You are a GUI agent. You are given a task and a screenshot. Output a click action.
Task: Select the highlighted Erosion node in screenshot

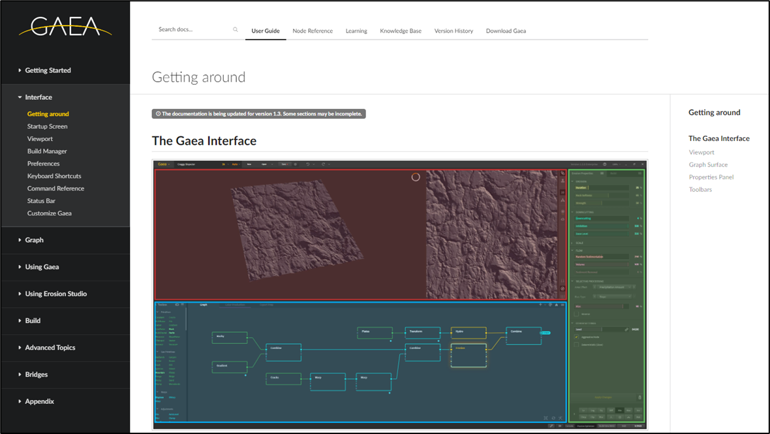point(469,355)
